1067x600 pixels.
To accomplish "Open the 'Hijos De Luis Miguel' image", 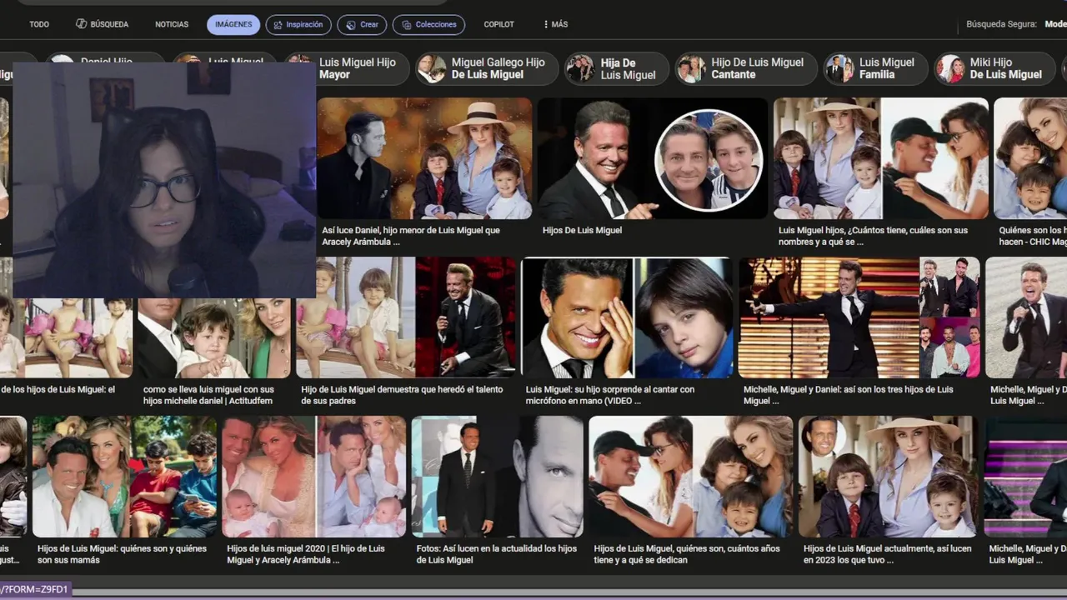I will point(653,158).
